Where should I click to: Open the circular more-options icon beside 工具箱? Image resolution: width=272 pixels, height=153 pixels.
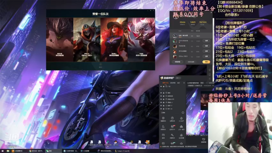[x=183, y=113]
